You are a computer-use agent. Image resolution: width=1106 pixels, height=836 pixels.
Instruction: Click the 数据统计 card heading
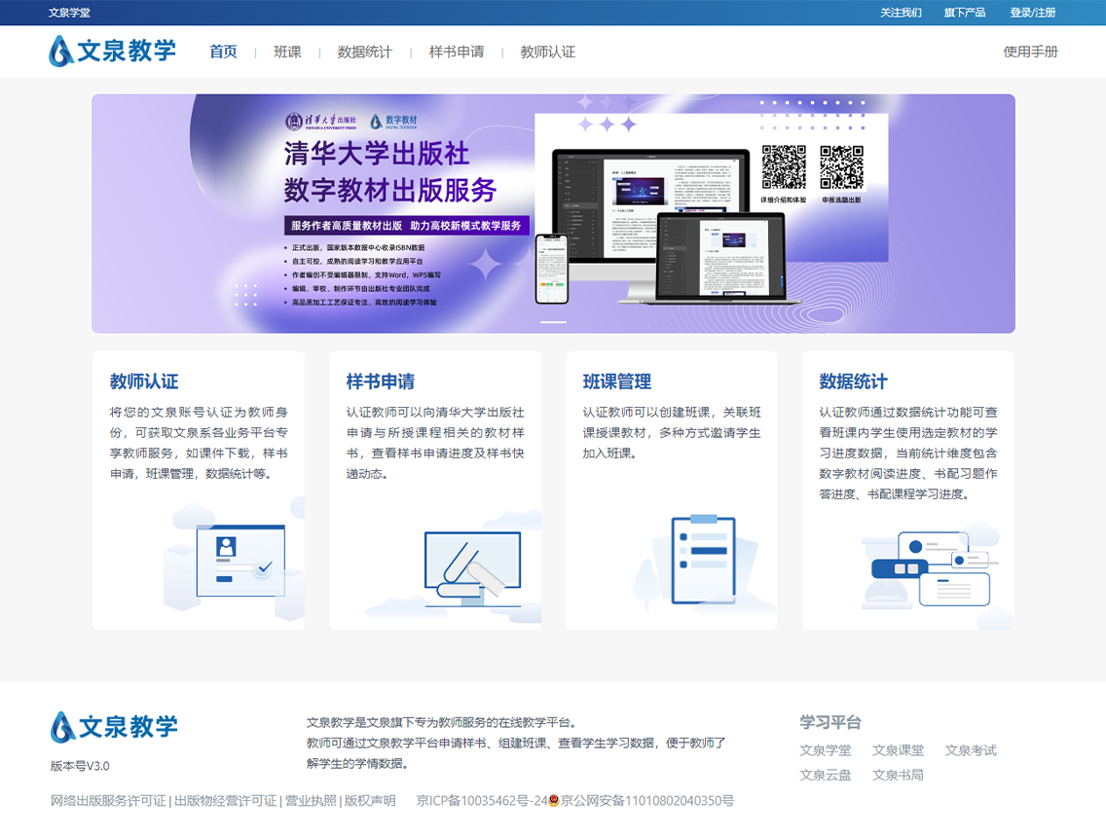[853, 382]
